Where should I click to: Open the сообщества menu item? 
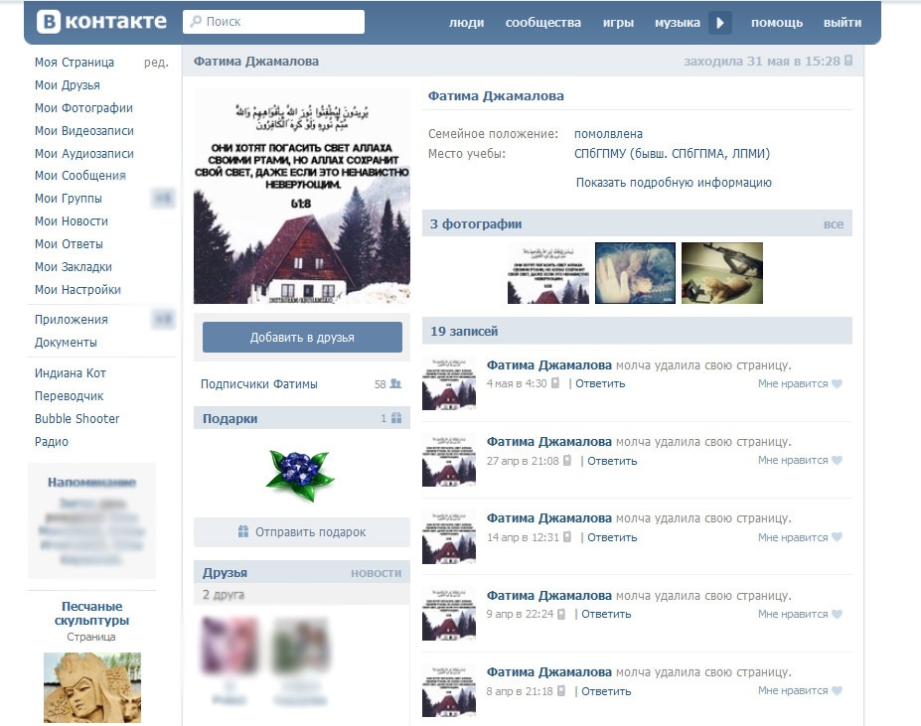point(542,23)
